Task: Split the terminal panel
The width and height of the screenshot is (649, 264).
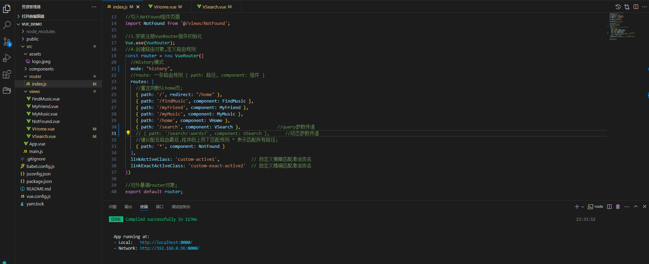Action: coord(610,207)
